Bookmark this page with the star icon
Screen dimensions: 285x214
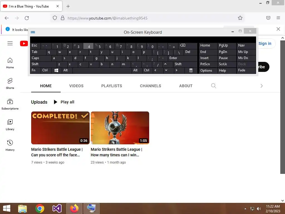[x=240, y=18]
